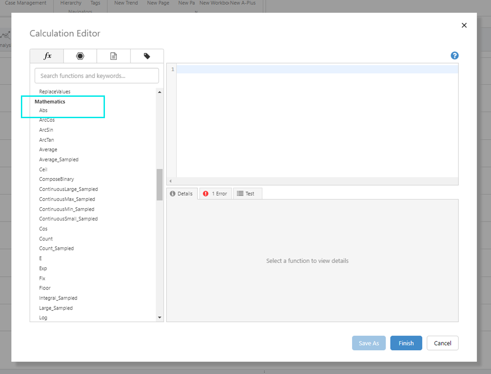Click the Finish button

coord(406,343)
